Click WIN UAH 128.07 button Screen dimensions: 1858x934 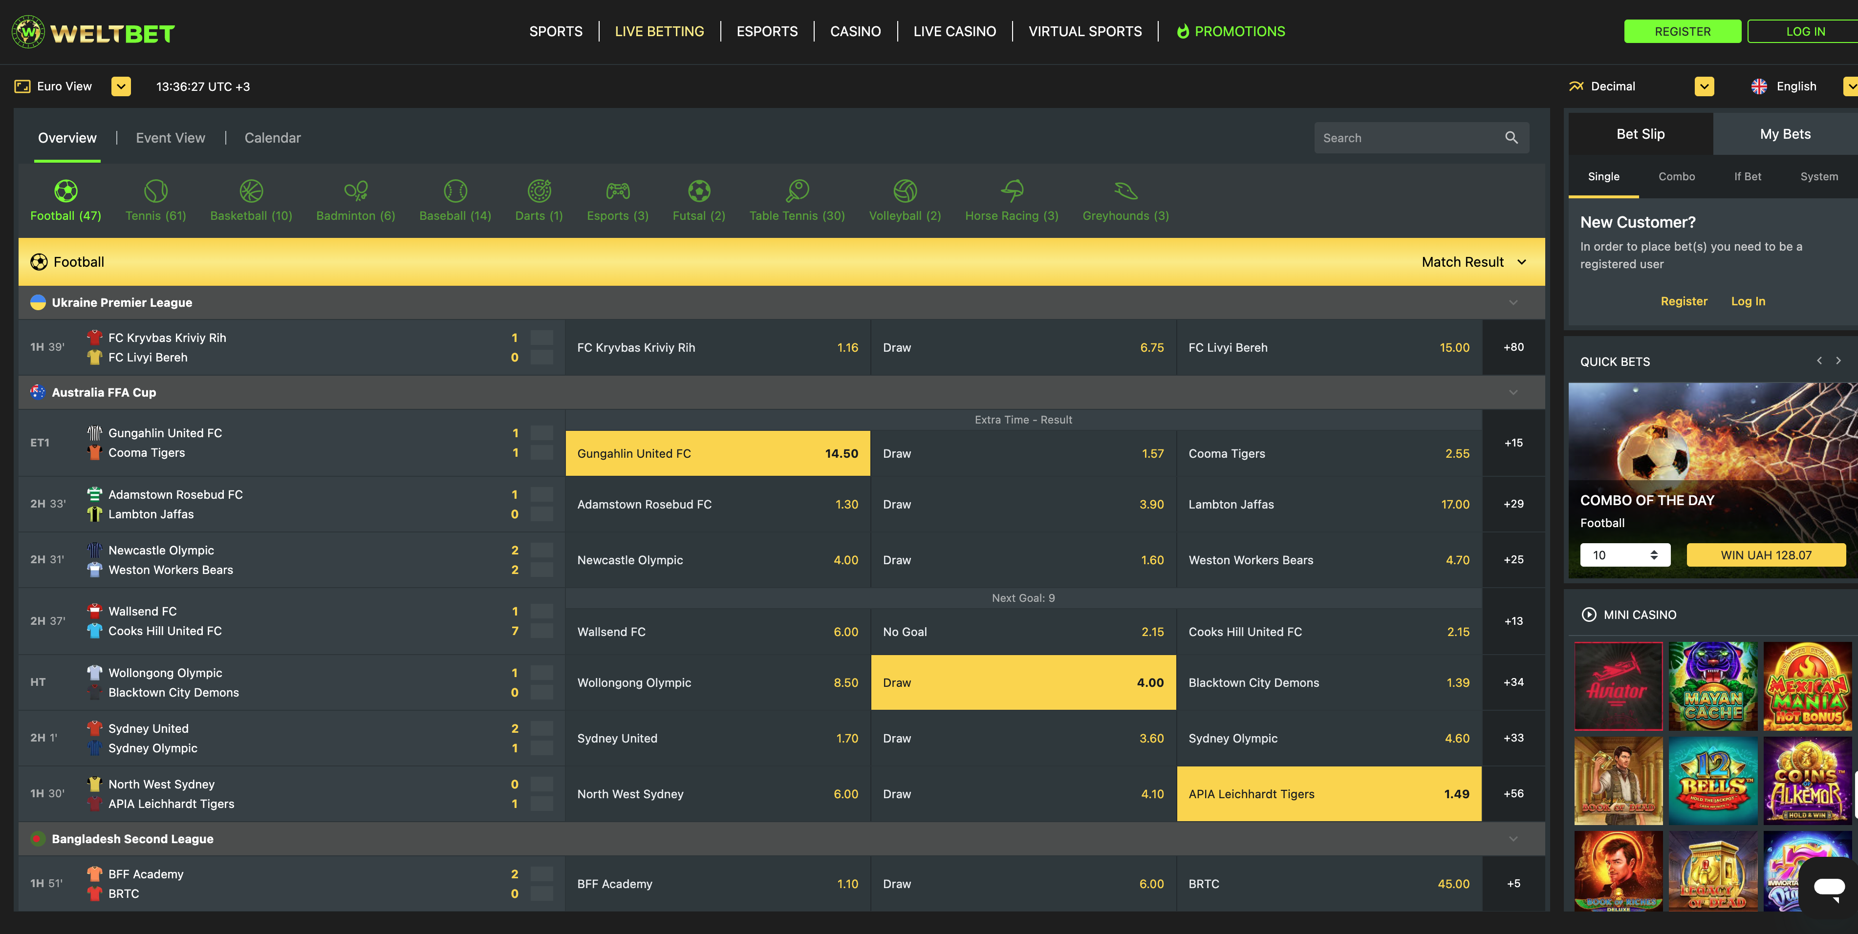click(x=1766, y=555)
